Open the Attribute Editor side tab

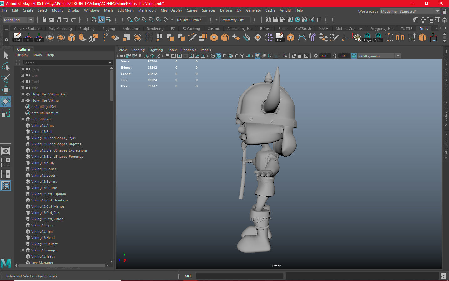pos(446,146)
